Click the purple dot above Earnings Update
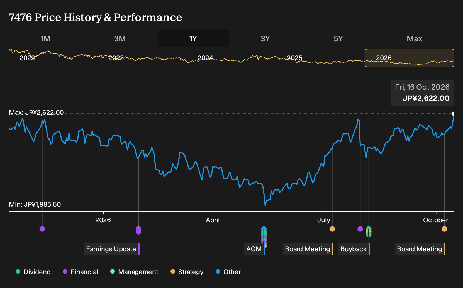Viewport: 463px width, 288px height. pyautogui.click(x=138, y=229)
